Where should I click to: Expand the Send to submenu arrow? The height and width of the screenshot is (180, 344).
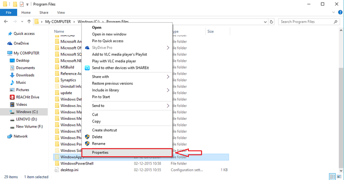(168, 106)
